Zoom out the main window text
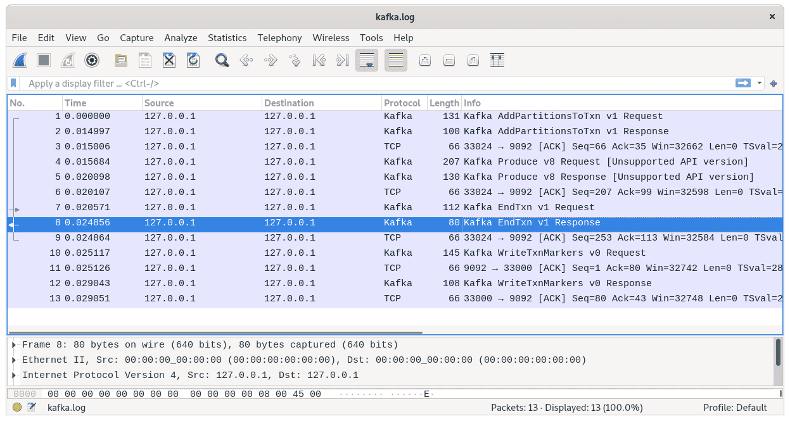 (449, 60)
